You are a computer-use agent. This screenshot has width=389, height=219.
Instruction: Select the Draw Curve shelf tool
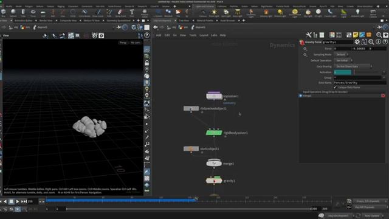(x=98, y=13)
